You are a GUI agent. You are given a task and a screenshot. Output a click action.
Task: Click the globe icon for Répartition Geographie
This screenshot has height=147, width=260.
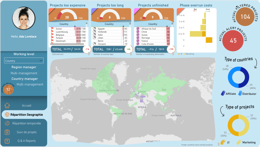click(x=7, y=115)
